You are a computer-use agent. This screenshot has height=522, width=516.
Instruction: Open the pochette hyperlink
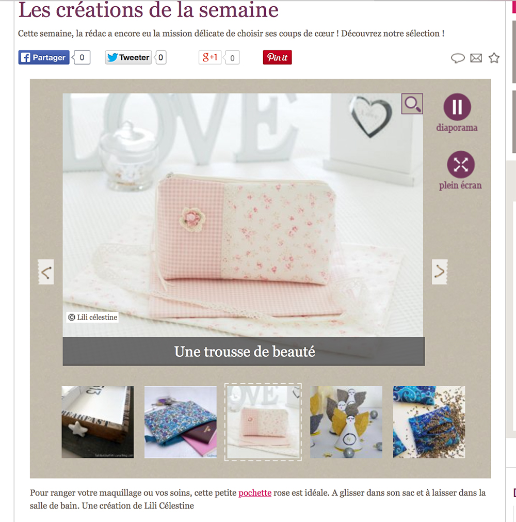(x=255, y=493)
